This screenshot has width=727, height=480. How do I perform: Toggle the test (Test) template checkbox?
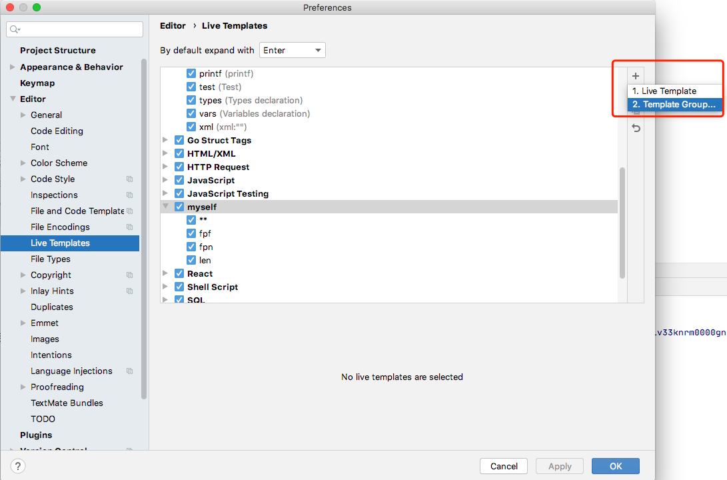pos(191,87)
